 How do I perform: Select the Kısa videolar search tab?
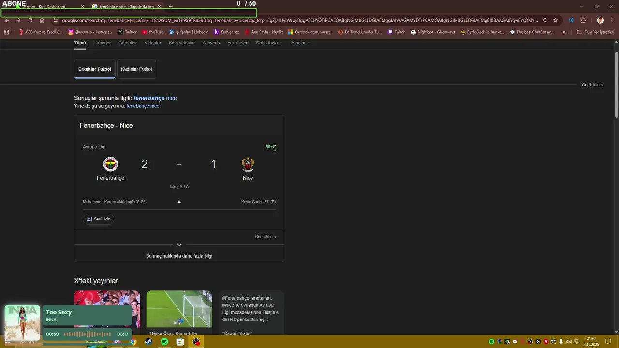coord(182,43)
